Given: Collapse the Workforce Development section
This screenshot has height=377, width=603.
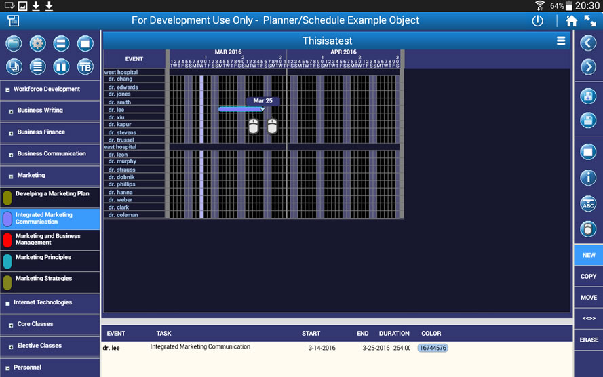Looking at the screenshot, I should pos(7,90).
